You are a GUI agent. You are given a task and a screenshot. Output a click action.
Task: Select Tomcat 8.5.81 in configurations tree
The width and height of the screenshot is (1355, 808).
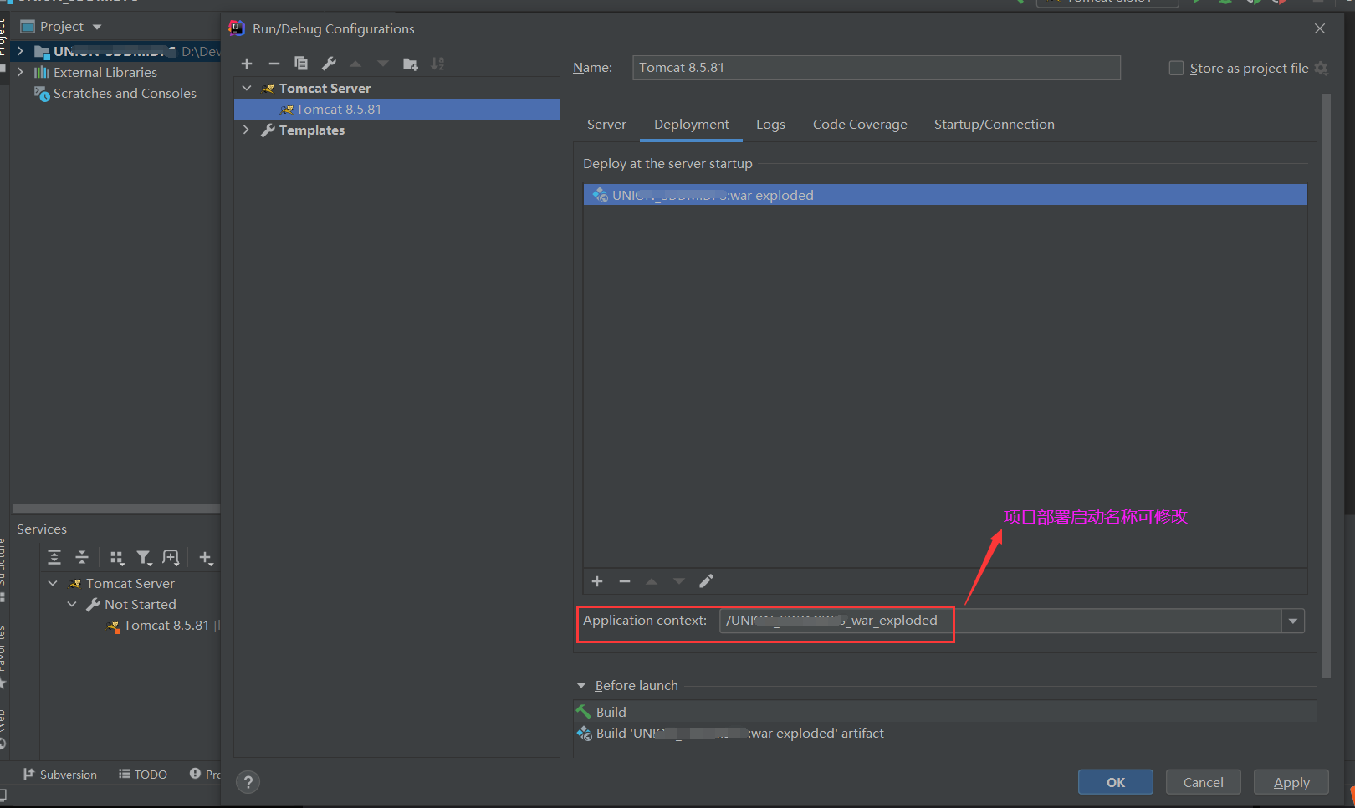coord(396,109)
